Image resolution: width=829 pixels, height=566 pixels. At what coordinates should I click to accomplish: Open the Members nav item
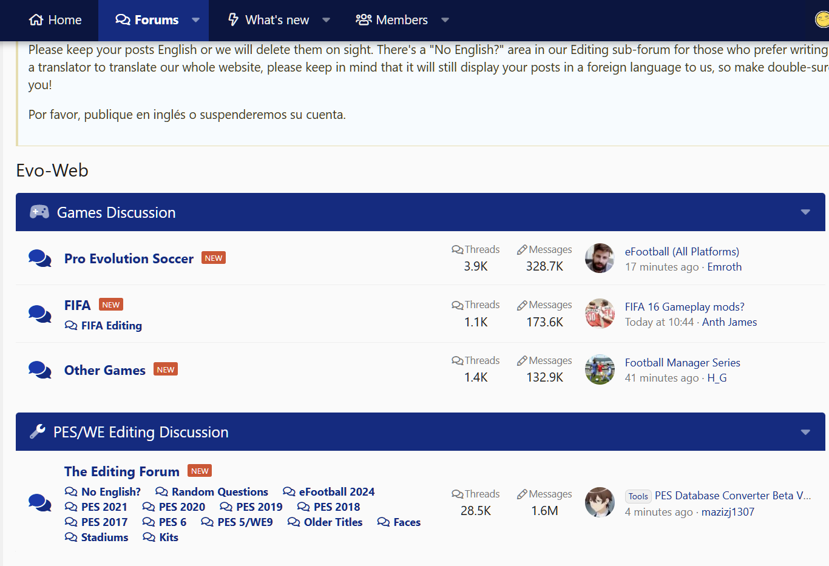click(x=391, y=20)
